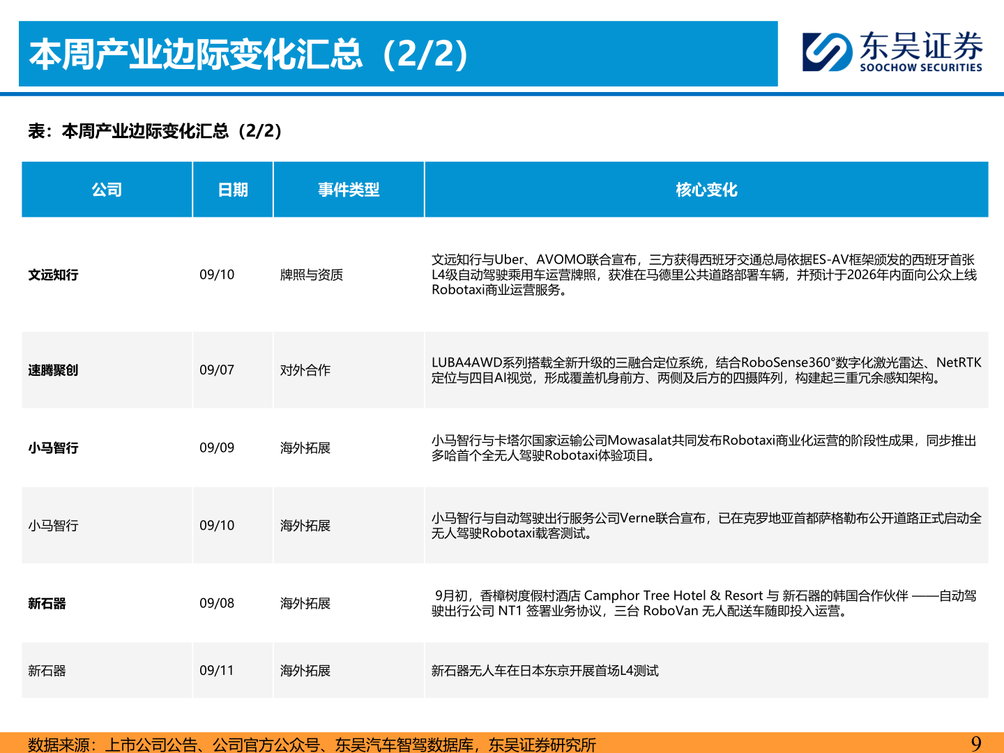Select the 核心变化 column header
Viewport: 1004px width, 753px height.
706,190
